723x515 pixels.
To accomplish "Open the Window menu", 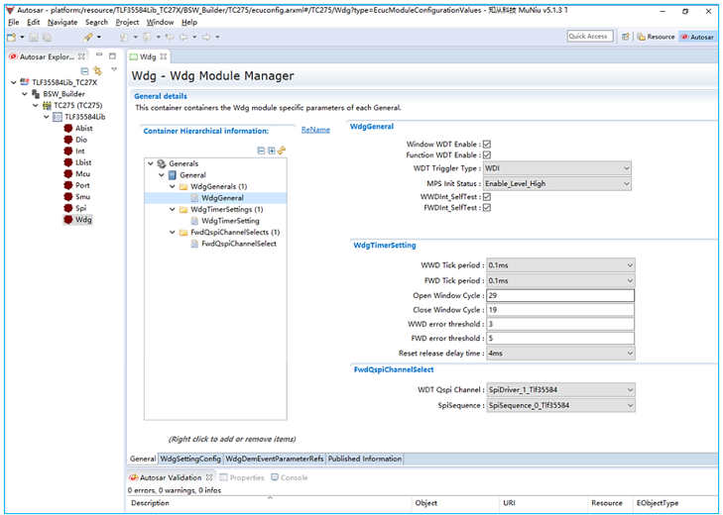I will click(x=160, y=22).
